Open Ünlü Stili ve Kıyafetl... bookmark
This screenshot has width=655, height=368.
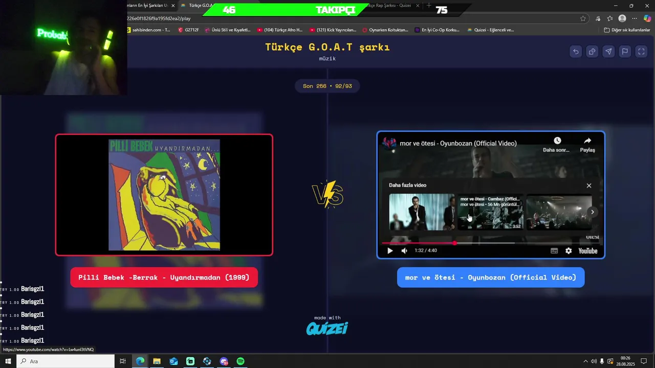pos(228,30)
